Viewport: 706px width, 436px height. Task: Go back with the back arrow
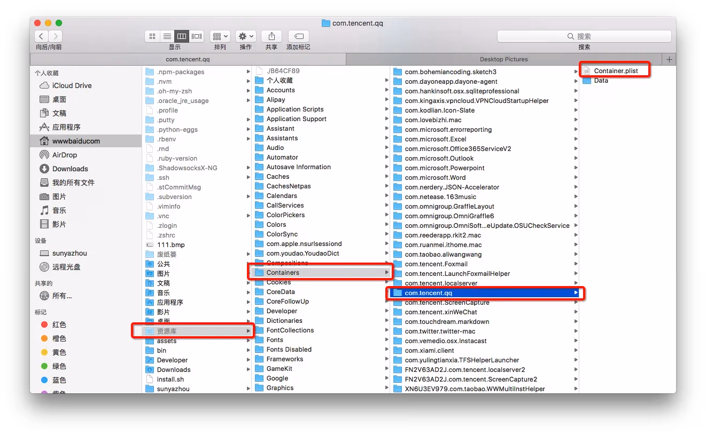(42, 36)
